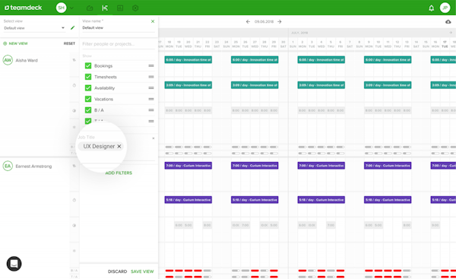Screen dimensions: 456x279
Task: Uncheck the Timesheets checkbox
Action: click(x=88, y=77)
